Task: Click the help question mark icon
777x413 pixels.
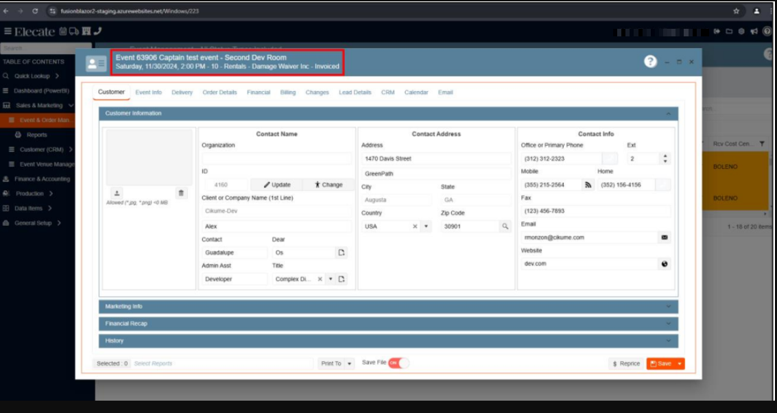Action: pos(650,62)
